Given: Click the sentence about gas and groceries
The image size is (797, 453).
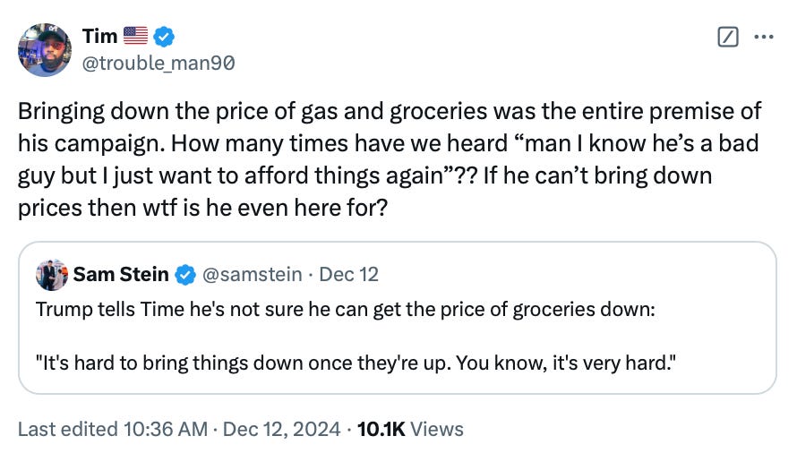Looking at the screenshot, I should [390, 112].
